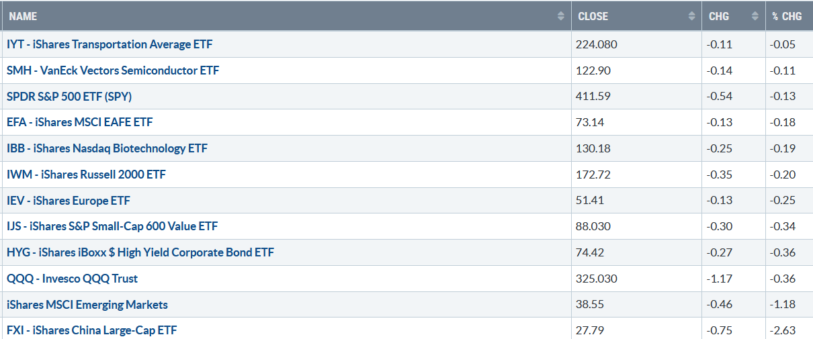Open IBB iShares Nasdaq Biotechnology ETF
813x339 pixels.
107,148
